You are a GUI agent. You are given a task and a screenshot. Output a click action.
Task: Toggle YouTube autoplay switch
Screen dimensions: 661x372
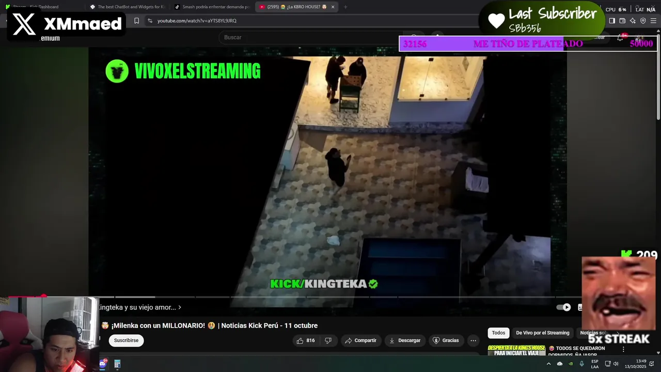[x=563, y=307]
